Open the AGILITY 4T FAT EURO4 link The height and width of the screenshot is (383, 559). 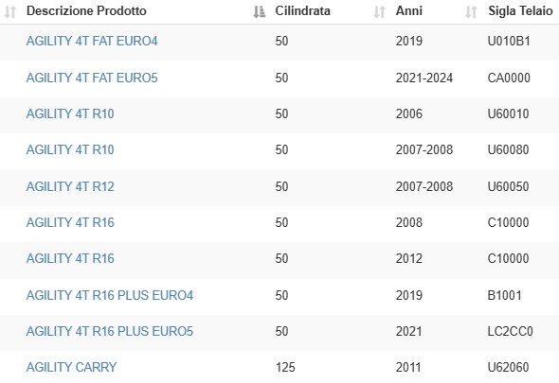(x=92, y=42)
